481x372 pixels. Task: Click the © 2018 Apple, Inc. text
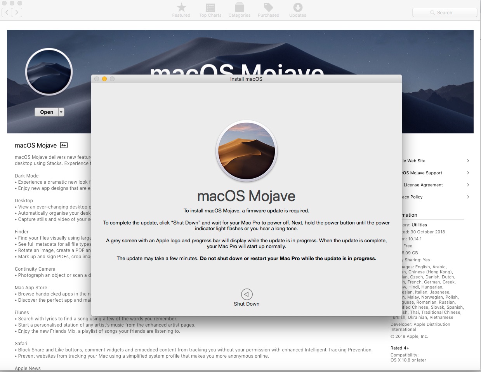coord(409,337)
